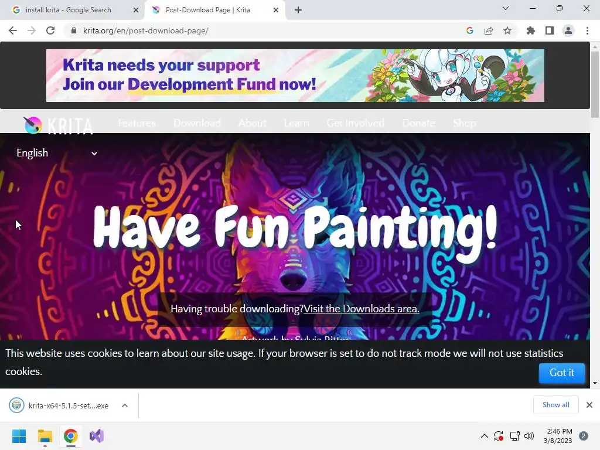Open a new browser tab
Image resolution: width=600 pixels, height=450 pixels.
tap(298, 10)
